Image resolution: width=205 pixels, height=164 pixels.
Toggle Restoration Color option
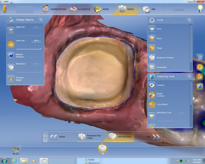[x=152, y=116]
